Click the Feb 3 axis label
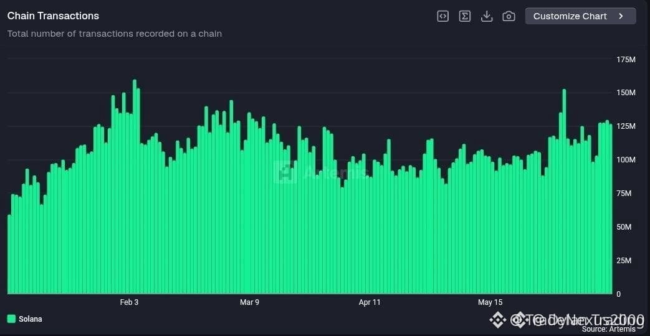The image size is (650, 336). (x=130, y=302)
